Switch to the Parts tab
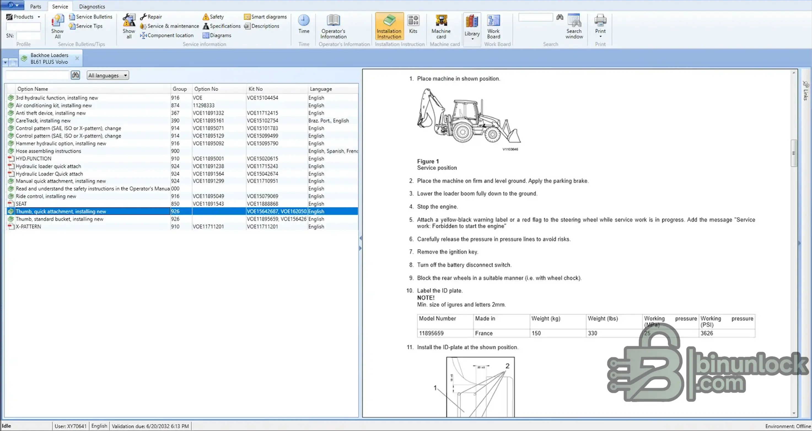 coord(36,6)
